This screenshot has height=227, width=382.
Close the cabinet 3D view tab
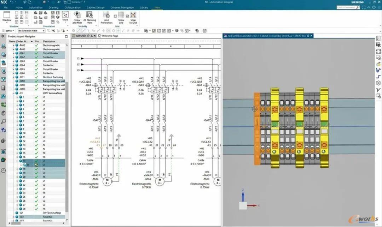tap(311, 36)
